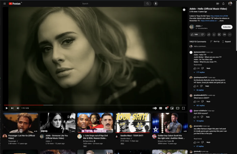The image size is (237, 154).
Task: Open Adele channel avatar
Action: (192, 27)
